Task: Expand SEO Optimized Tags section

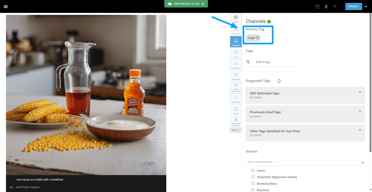Action: (360, 92)
